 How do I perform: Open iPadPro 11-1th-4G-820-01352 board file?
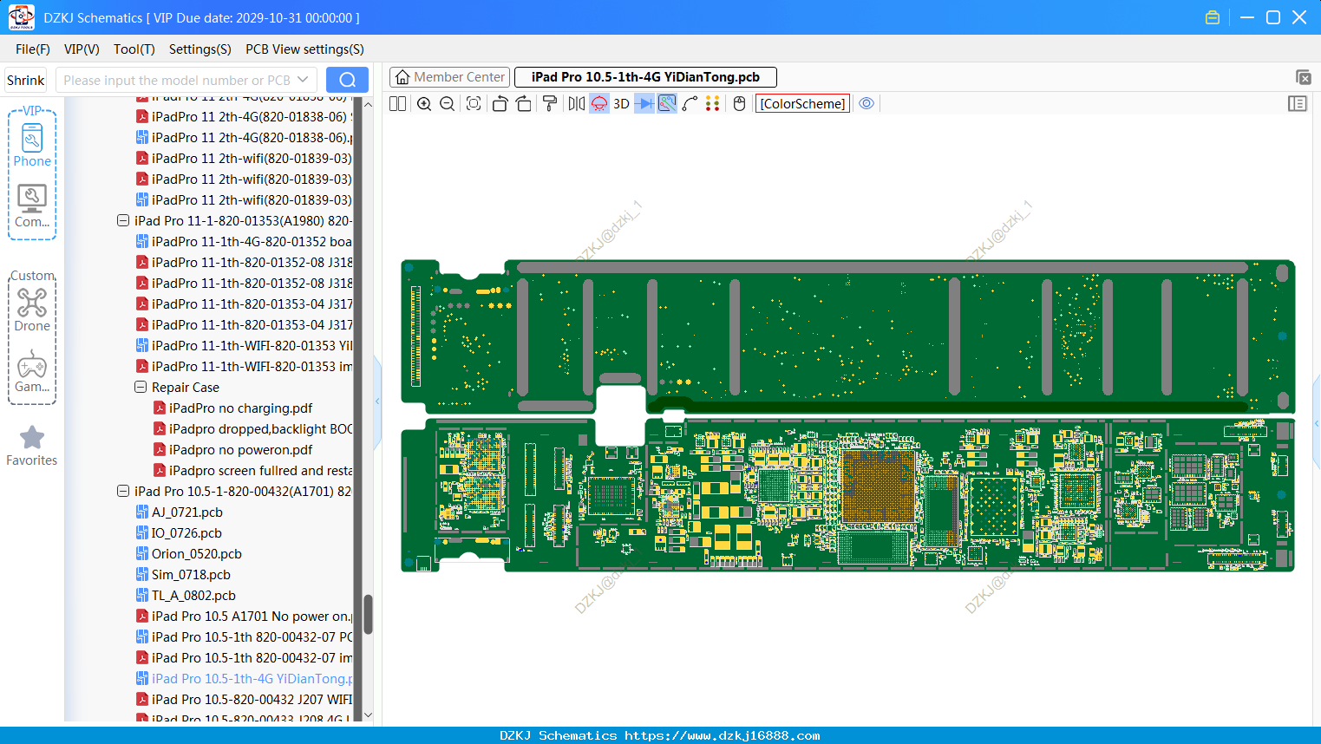(x=244, y=242)
